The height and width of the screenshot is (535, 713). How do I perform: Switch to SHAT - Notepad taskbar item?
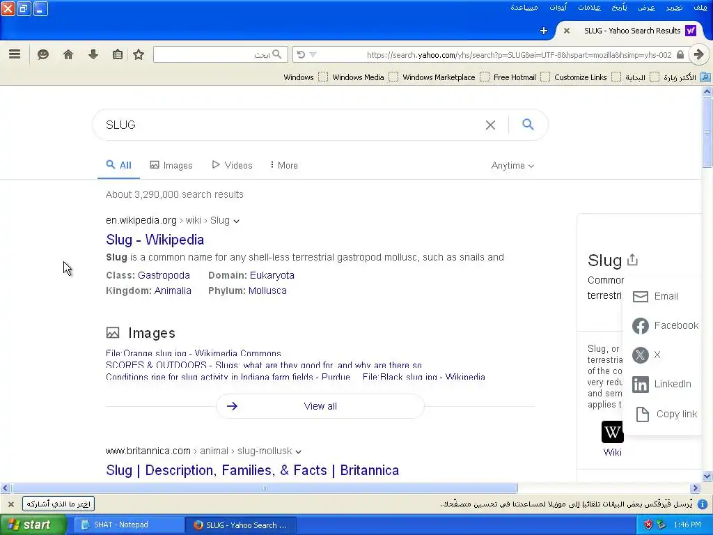tap(129, 525)
